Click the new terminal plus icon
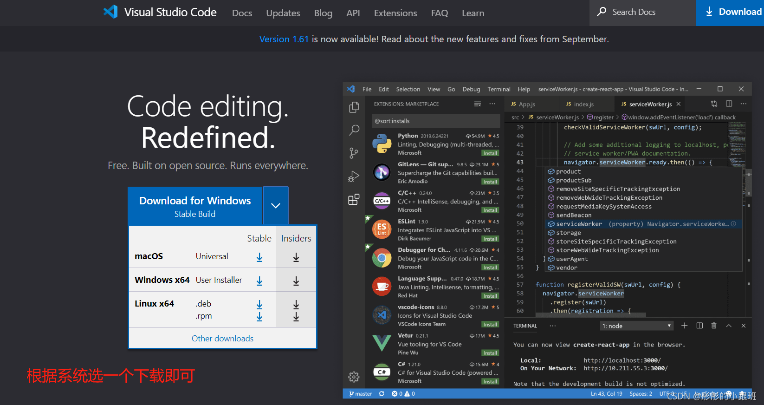The image size is (764, 405). [x=684, y=326]
